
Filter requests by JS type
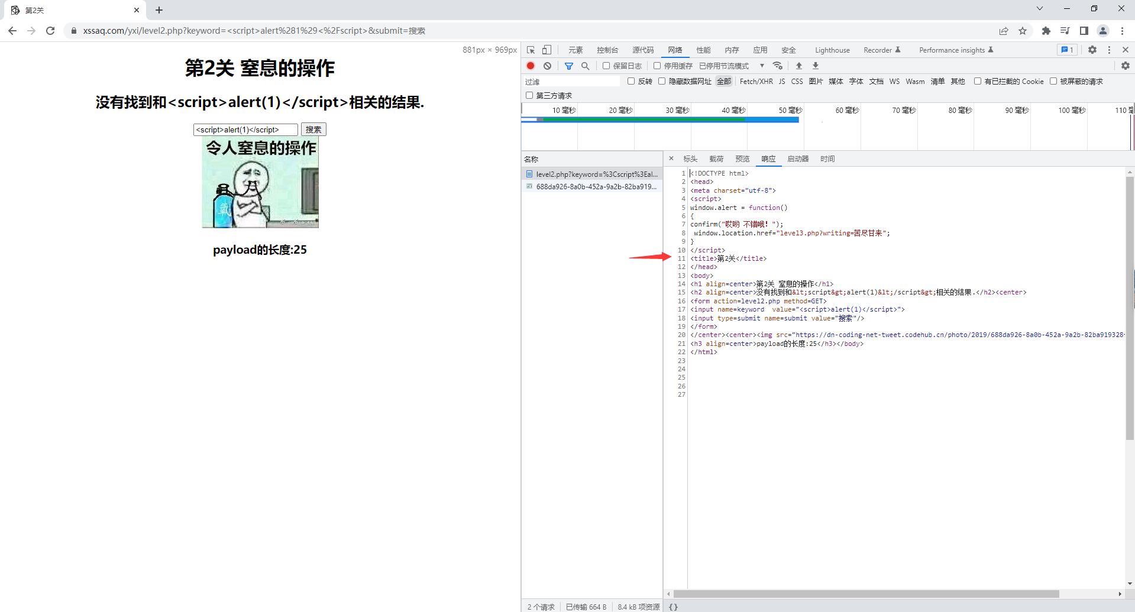coord(782,82)
